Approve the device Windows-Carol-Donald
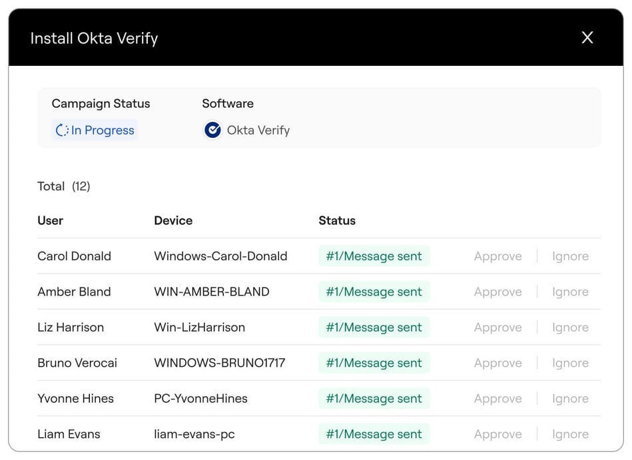Viewport: 632px width, 460px height. coord(497,256)
